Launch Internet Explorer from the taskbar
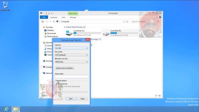This screenshot has width=199, height=112. click(7, 109)
